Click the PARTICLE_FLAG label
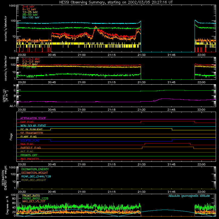Viewport: 219px width, 219px height. (x=31, y=148)
